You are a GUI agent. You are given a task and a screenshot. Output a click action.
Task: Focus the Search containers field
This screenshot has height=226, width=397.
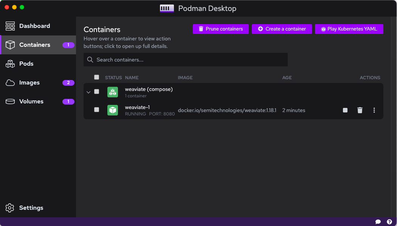tap(186, 60)
